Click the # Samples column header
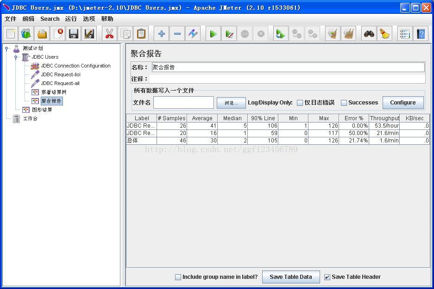The height and width of the screenshot is (289, 434). (172, 118)
